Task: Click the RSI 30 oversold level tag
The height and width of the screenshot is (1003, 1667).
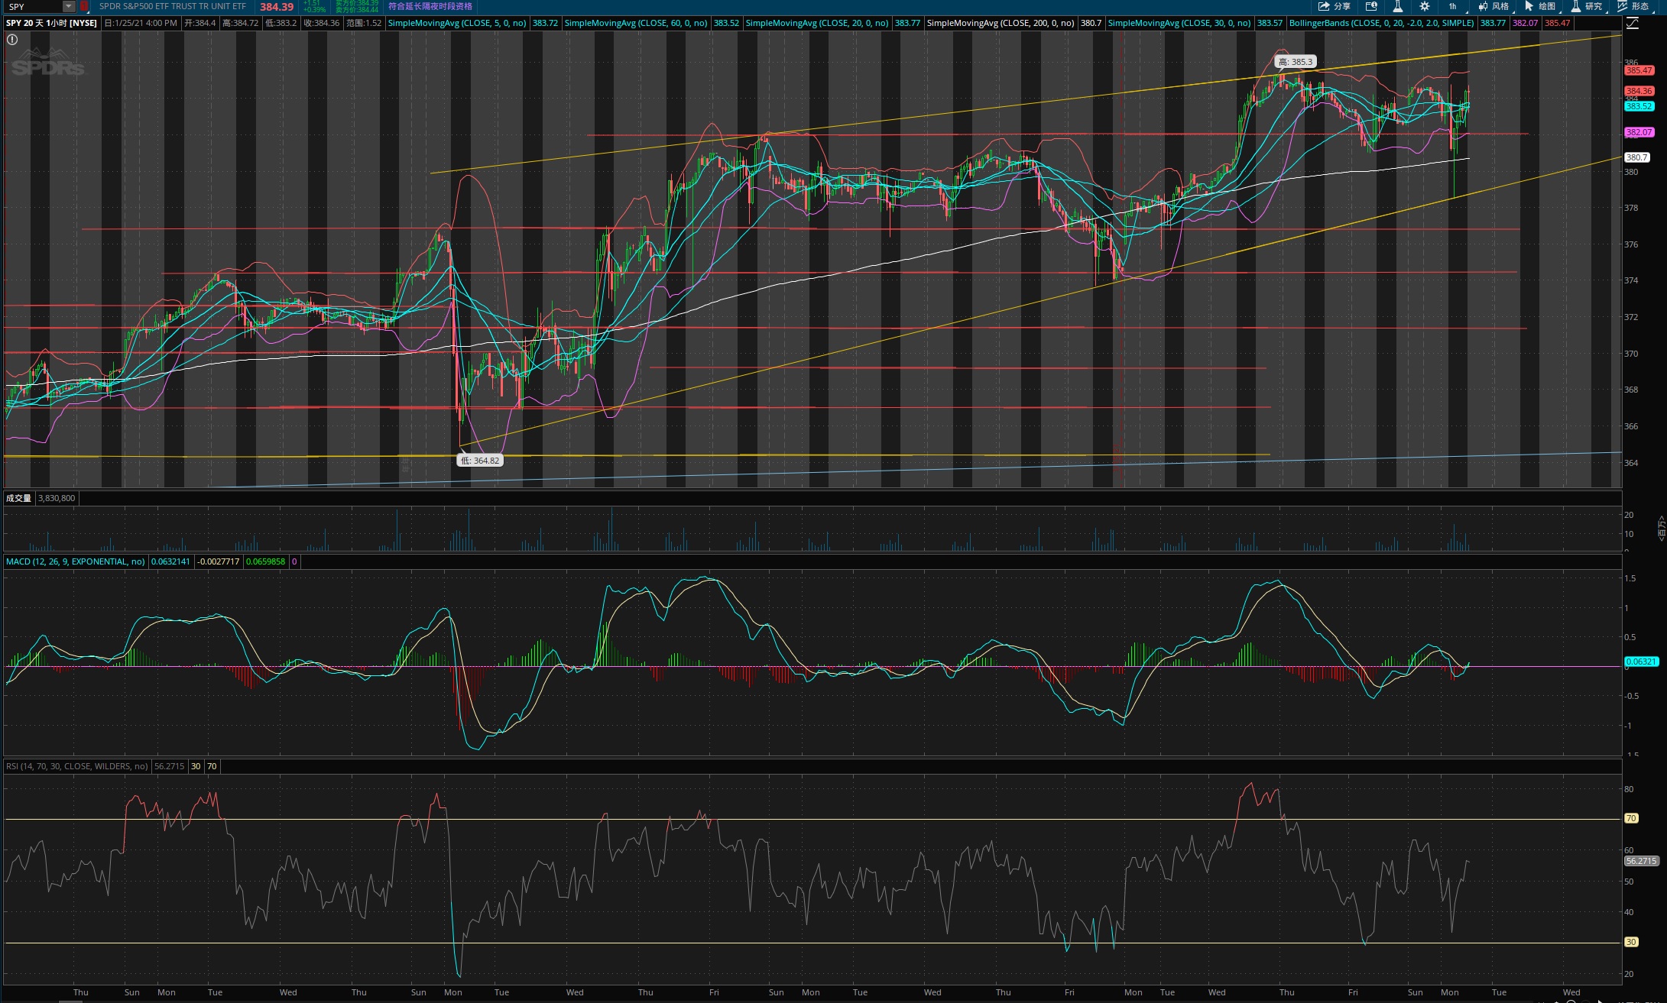Action: (1631, 942)
